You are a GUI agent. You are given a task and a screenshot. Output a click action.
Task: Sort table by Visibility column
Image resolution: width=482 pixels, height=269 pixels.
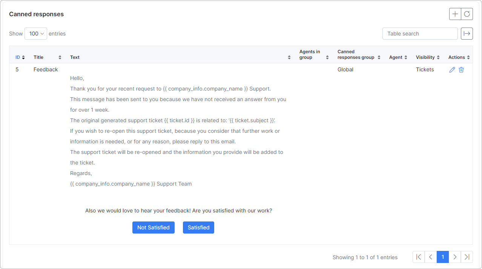[428, 57]
